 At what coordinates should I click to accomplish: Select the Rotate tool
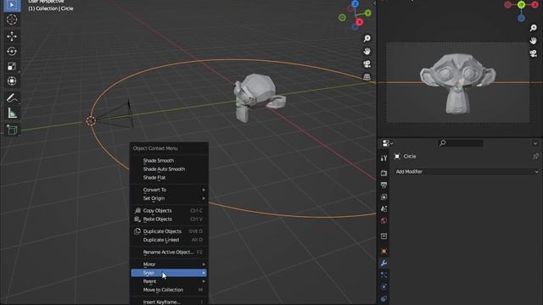coord(12,52)
